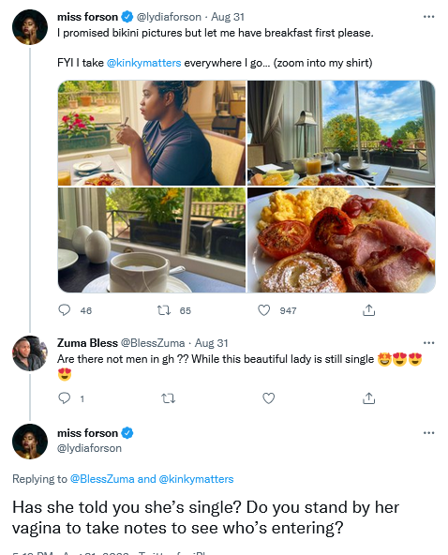448x555 pixels.
Task: View the teacup and salt shakers photo
Action: tap(152, 240)
